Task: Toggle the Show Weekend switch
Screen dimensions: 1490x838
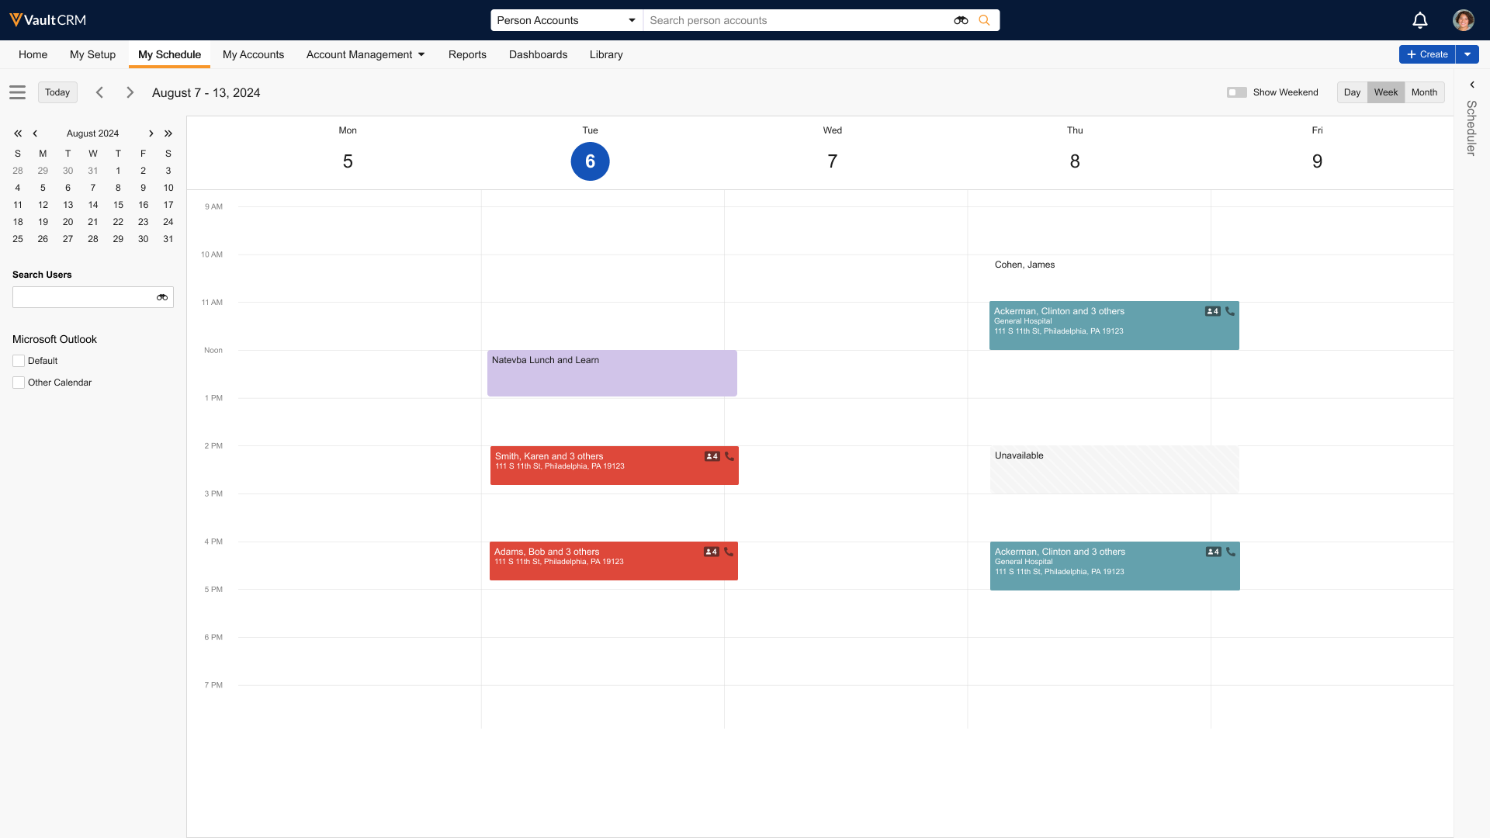Action: pos(1236,92)
